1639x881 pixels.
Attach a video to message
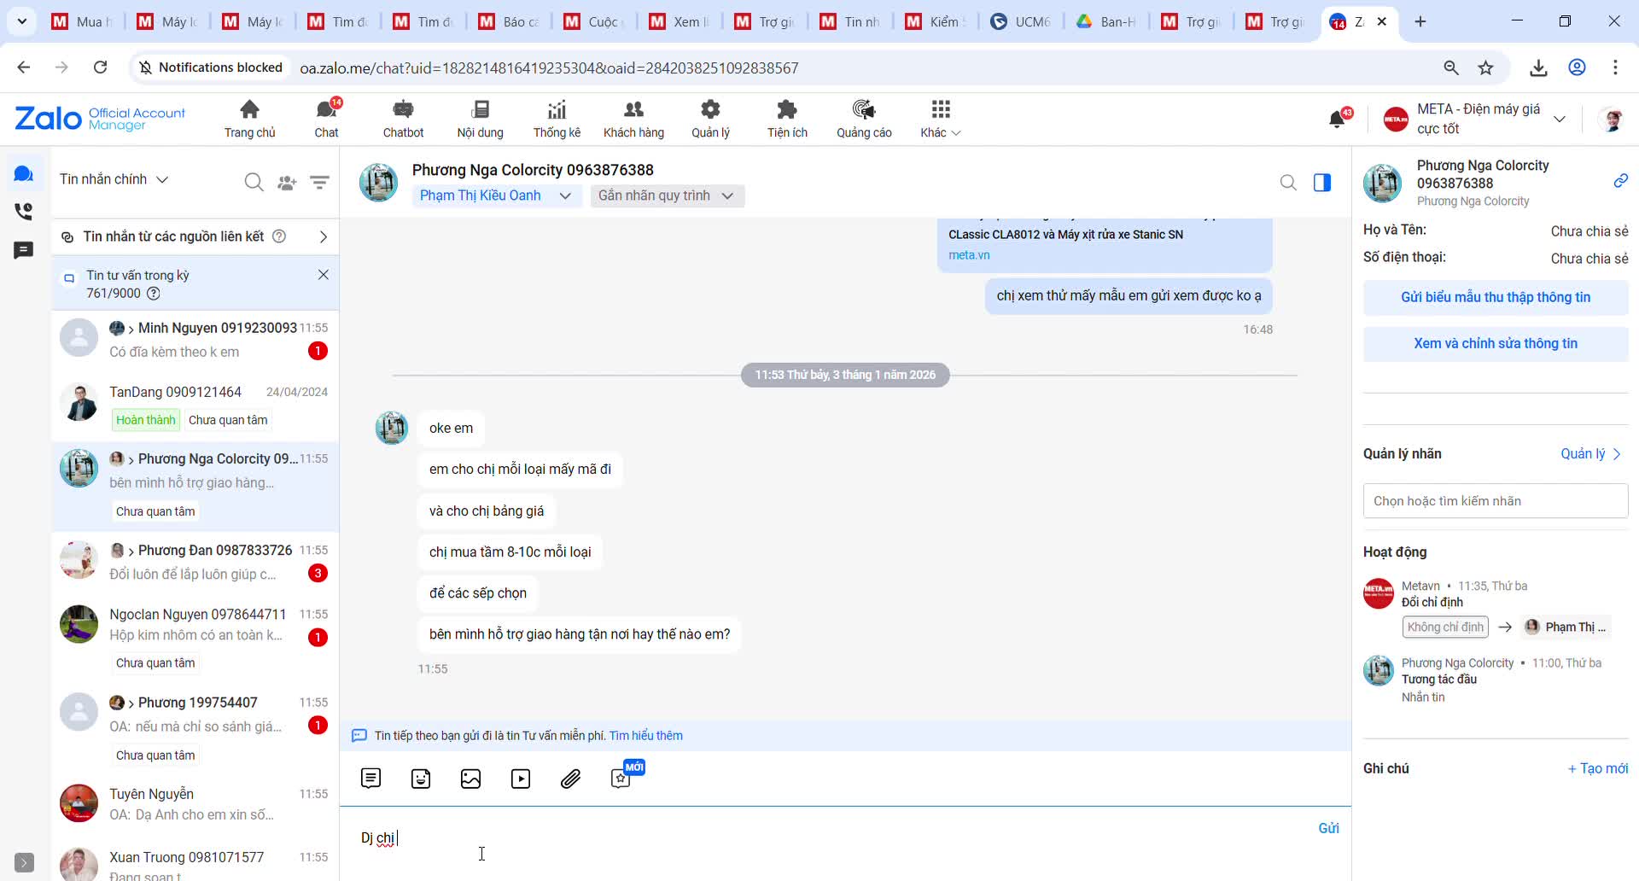pyautogui.click(x=521, y=779)
